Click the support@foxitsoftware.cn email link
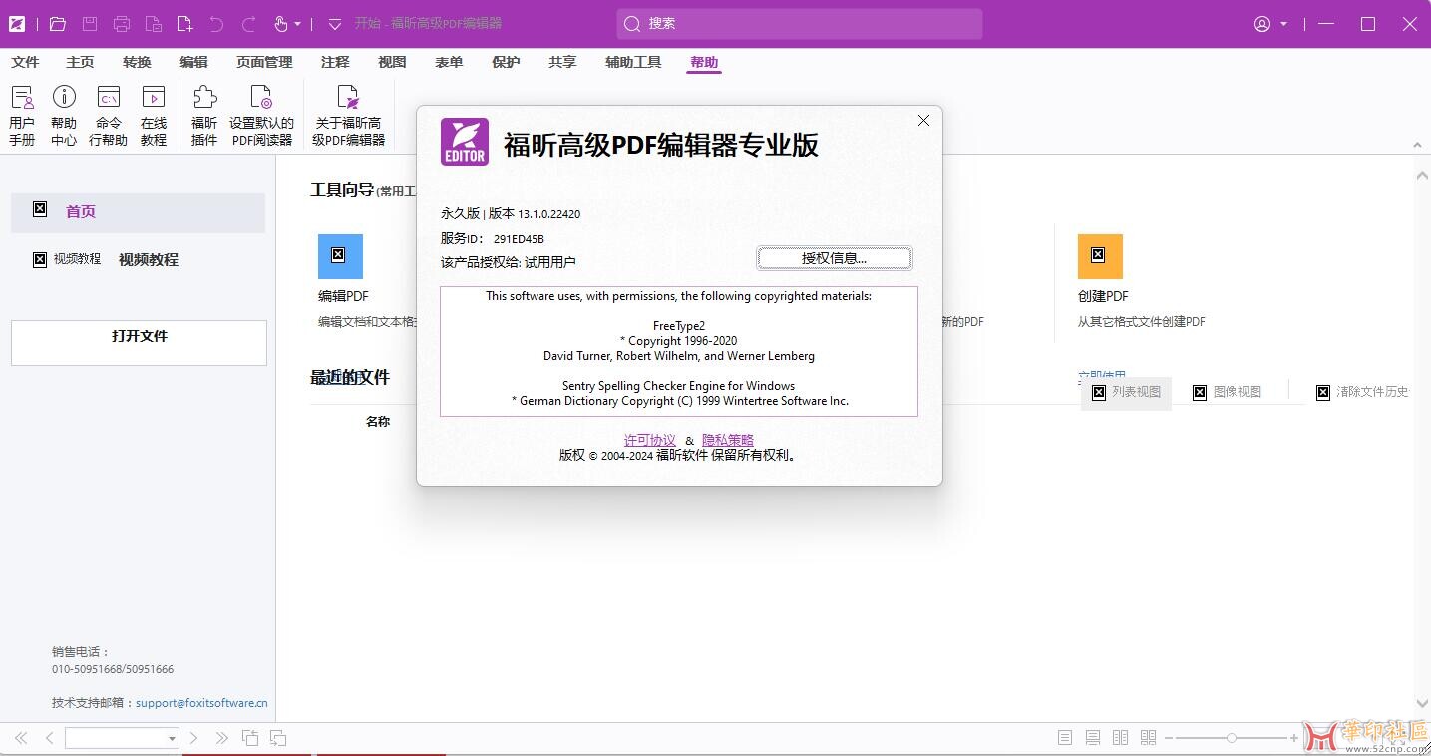Viewport: 1431px width, 756px height. point(201,702)
